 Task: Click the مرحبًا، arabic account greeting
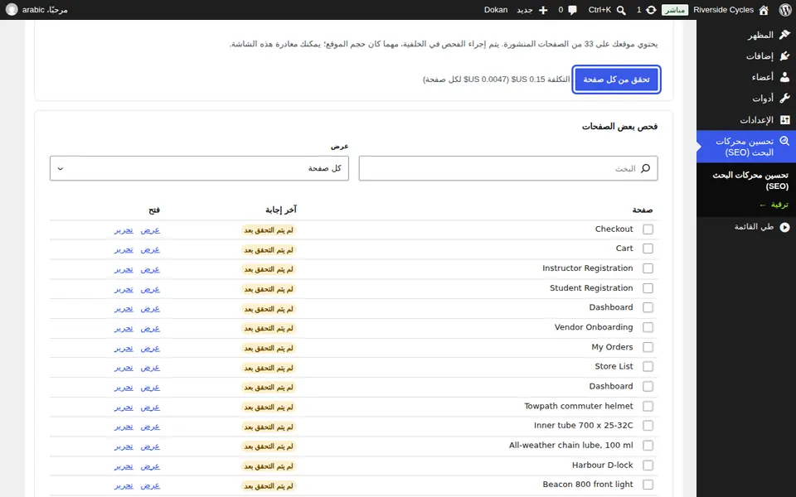45,10
